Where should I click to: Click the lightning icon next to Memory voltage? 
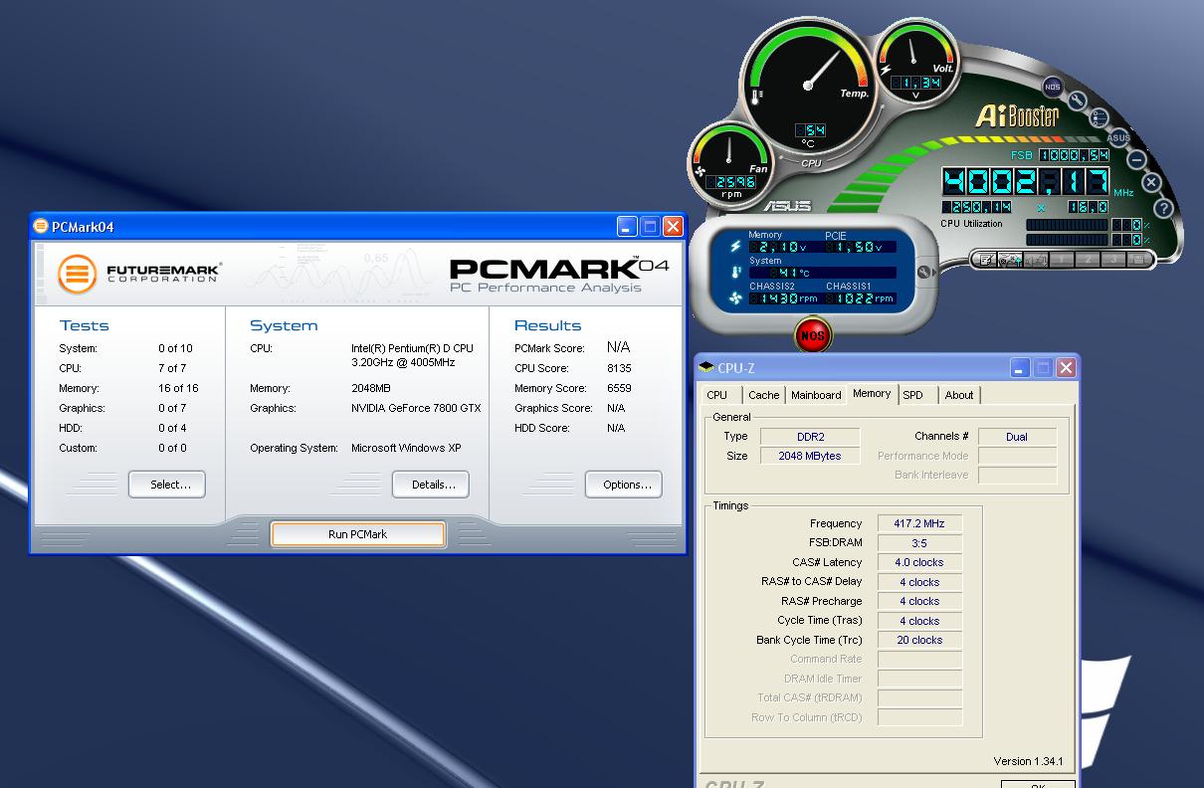tap(736, 246)
